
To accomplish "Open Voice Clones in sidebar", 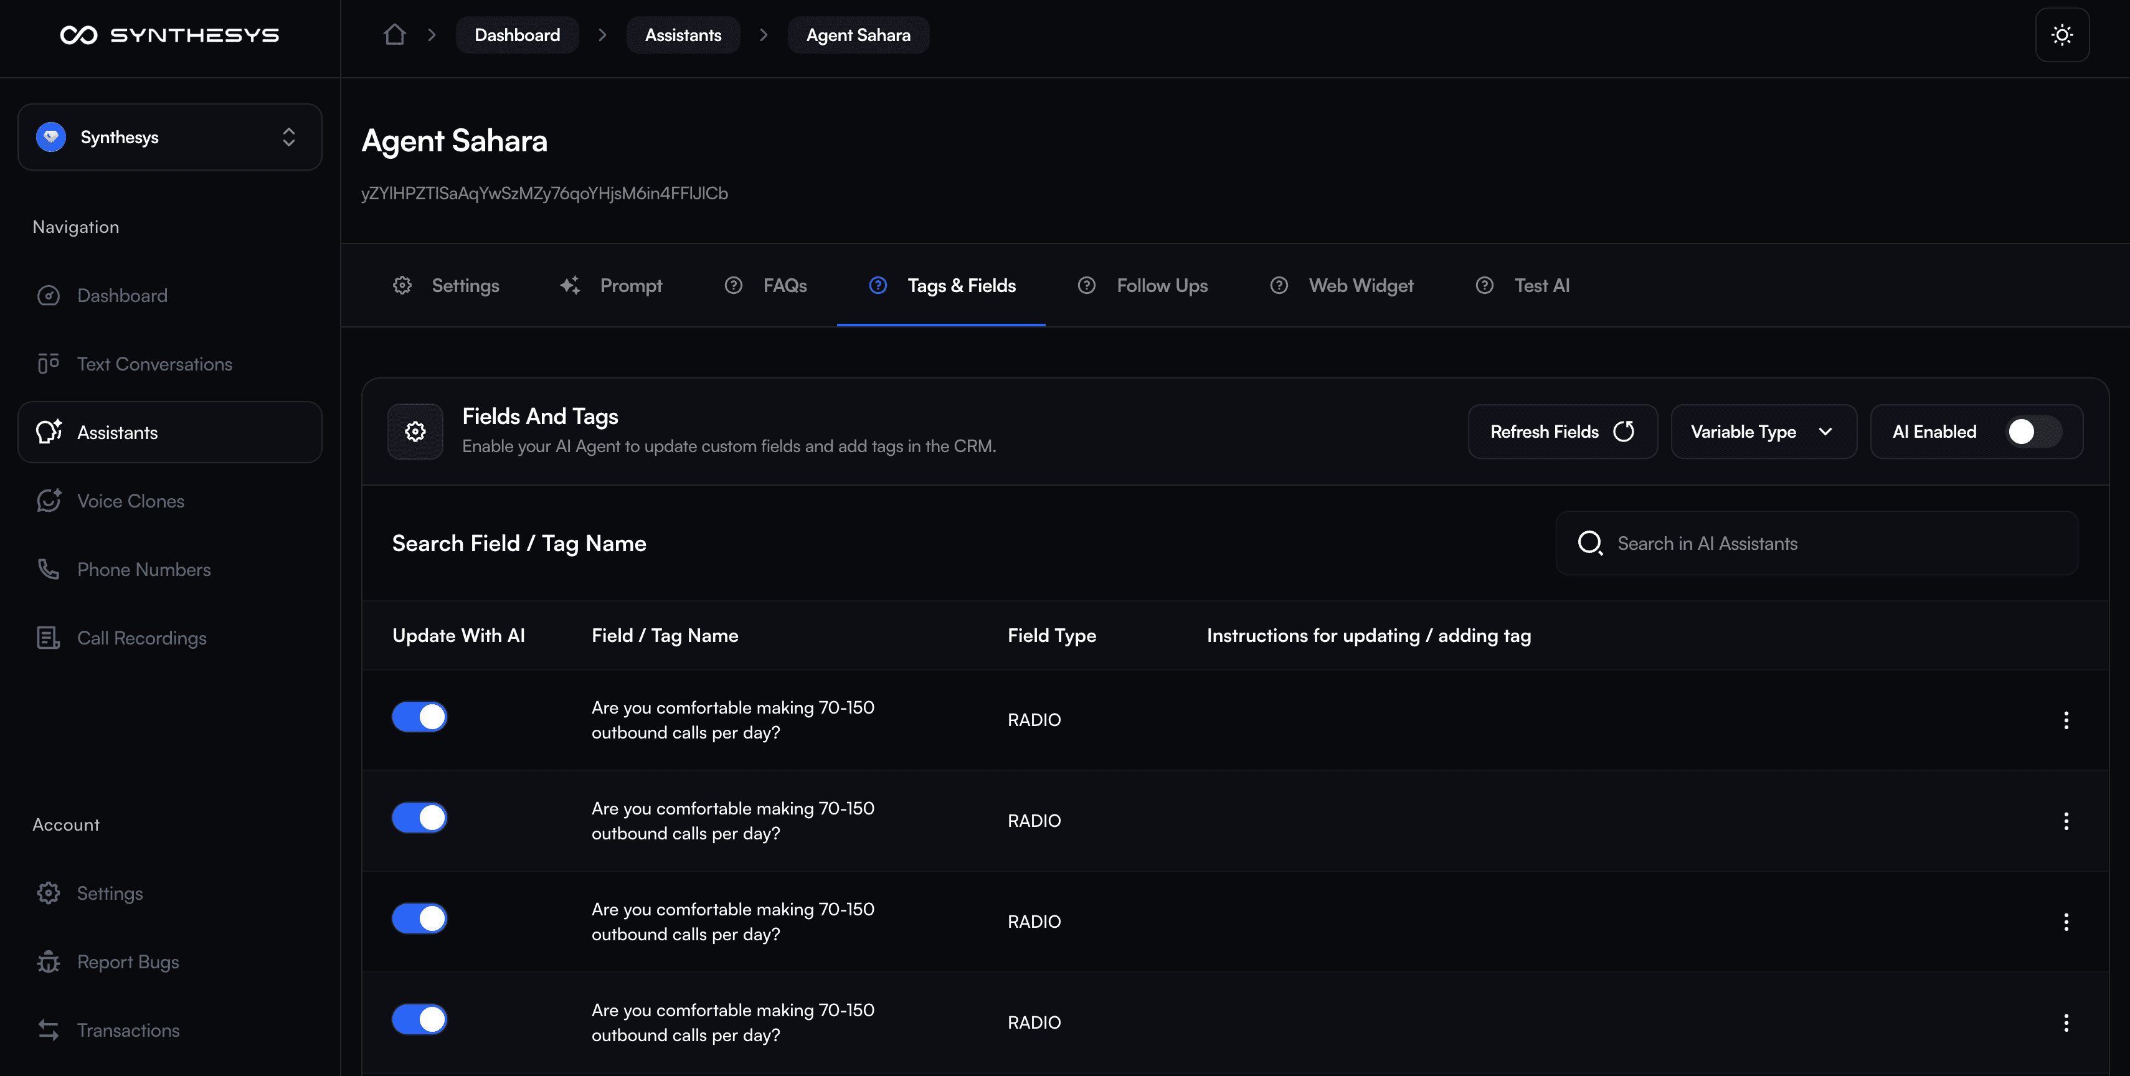I will tap(130, 501).
